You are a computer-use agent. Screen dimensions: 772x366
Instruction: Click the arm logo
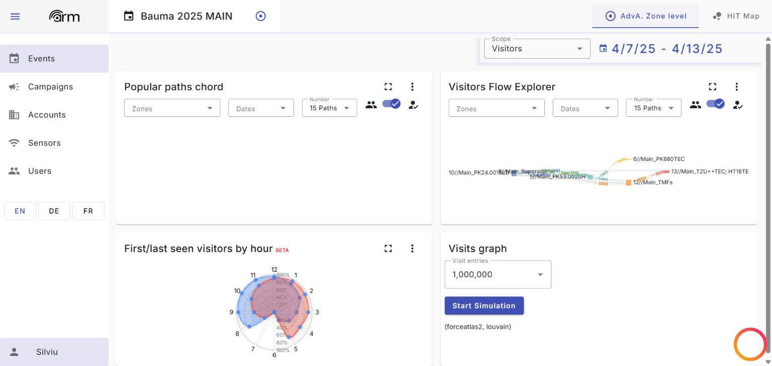(64, 16)
